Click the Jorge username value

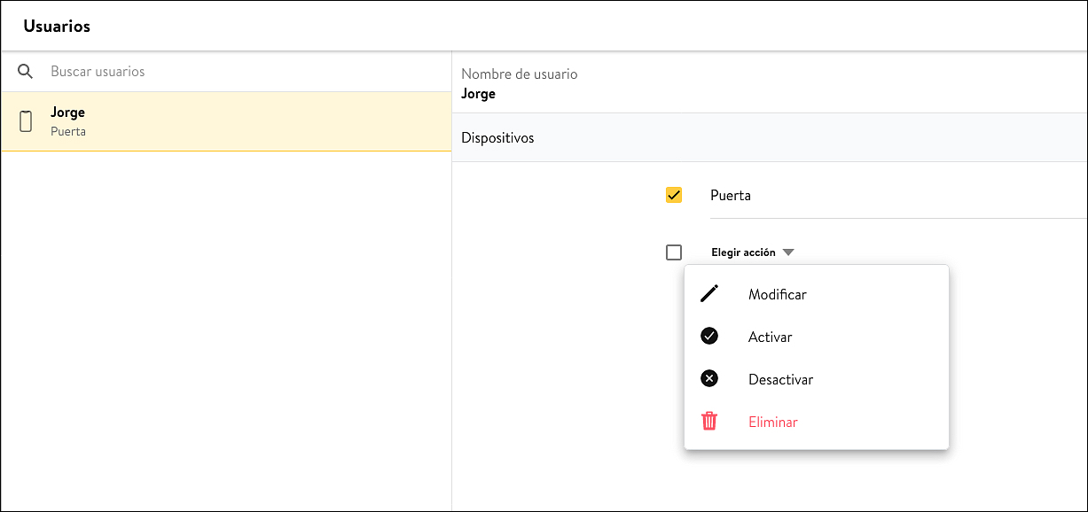click(x=479, y=94)
